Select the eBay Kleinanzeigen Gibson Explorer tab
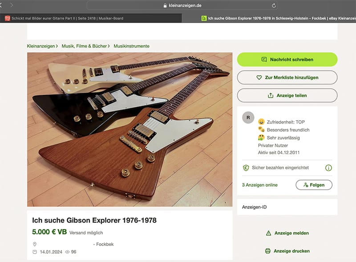This screenshot has width=356, height=262. [x=276, y=18]
